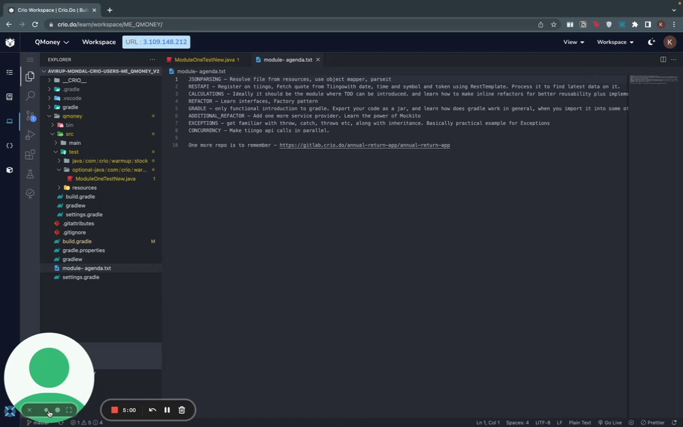Open the Search view in the activity bar
This screenshot has height=427, width=683.
coord(30,95)
